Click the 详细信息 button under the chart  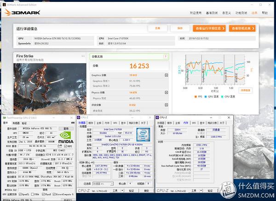pos(246,90)
